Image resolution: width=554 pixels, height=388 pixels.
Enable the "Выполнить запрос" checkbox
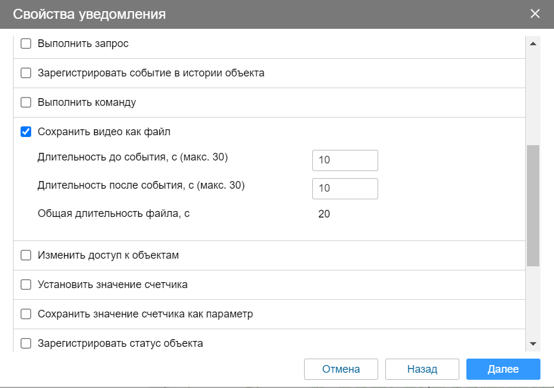coord(26,43)
